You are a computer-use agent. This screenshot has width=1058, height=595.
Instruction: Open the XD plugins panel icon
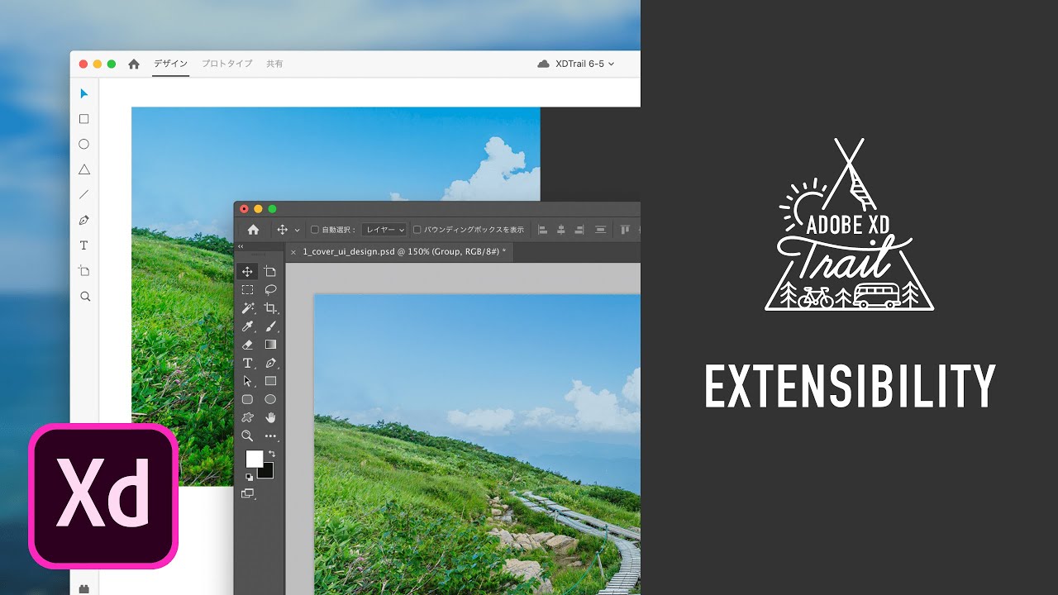pos(83,589)
